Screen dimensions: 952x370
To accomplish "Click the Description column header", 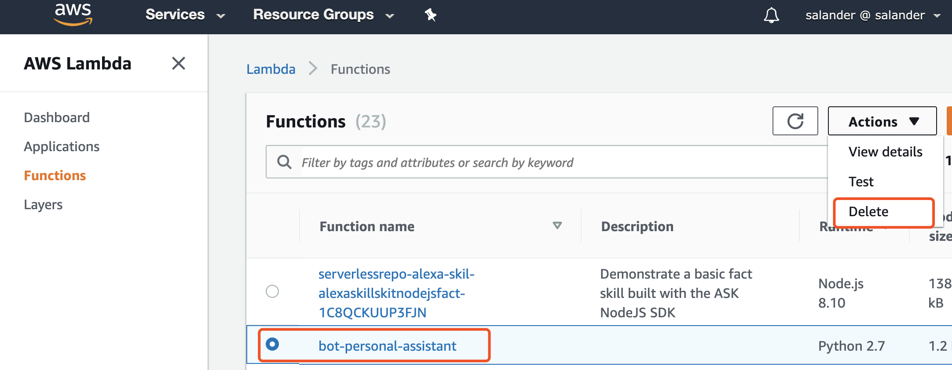I will coord(637,227).
